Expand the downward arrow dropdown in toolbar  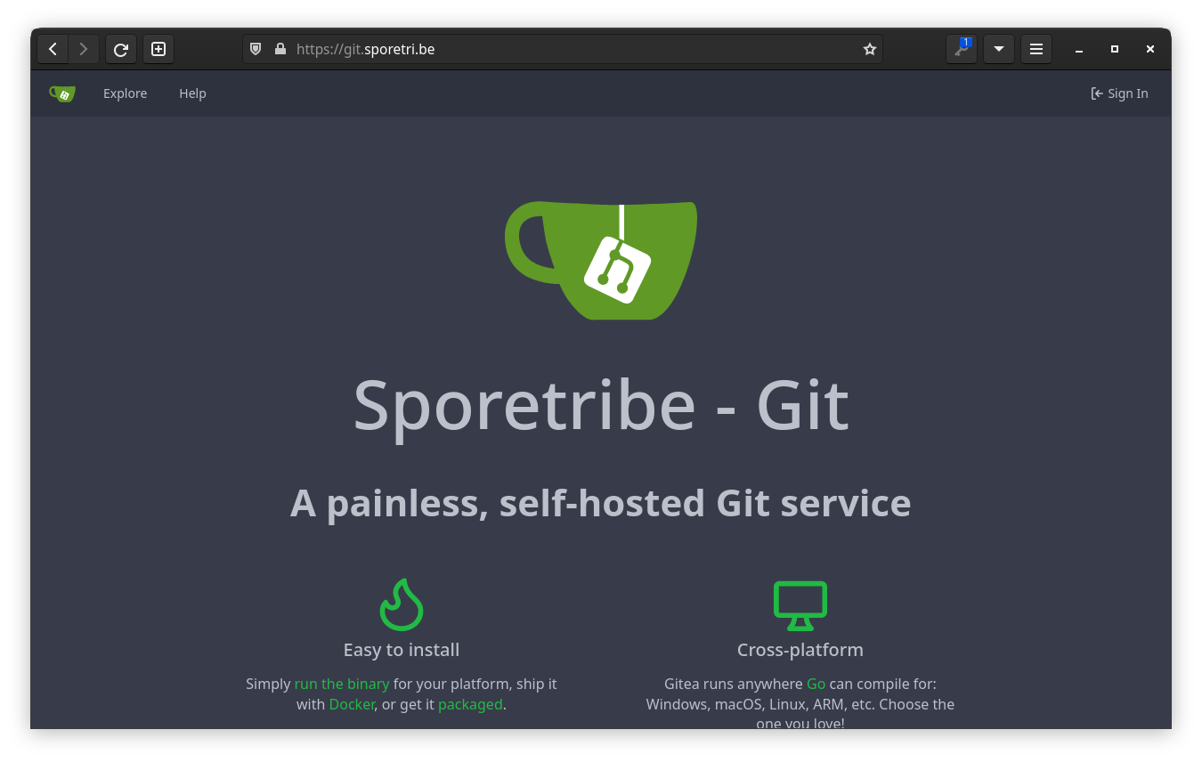pos(999,49)
